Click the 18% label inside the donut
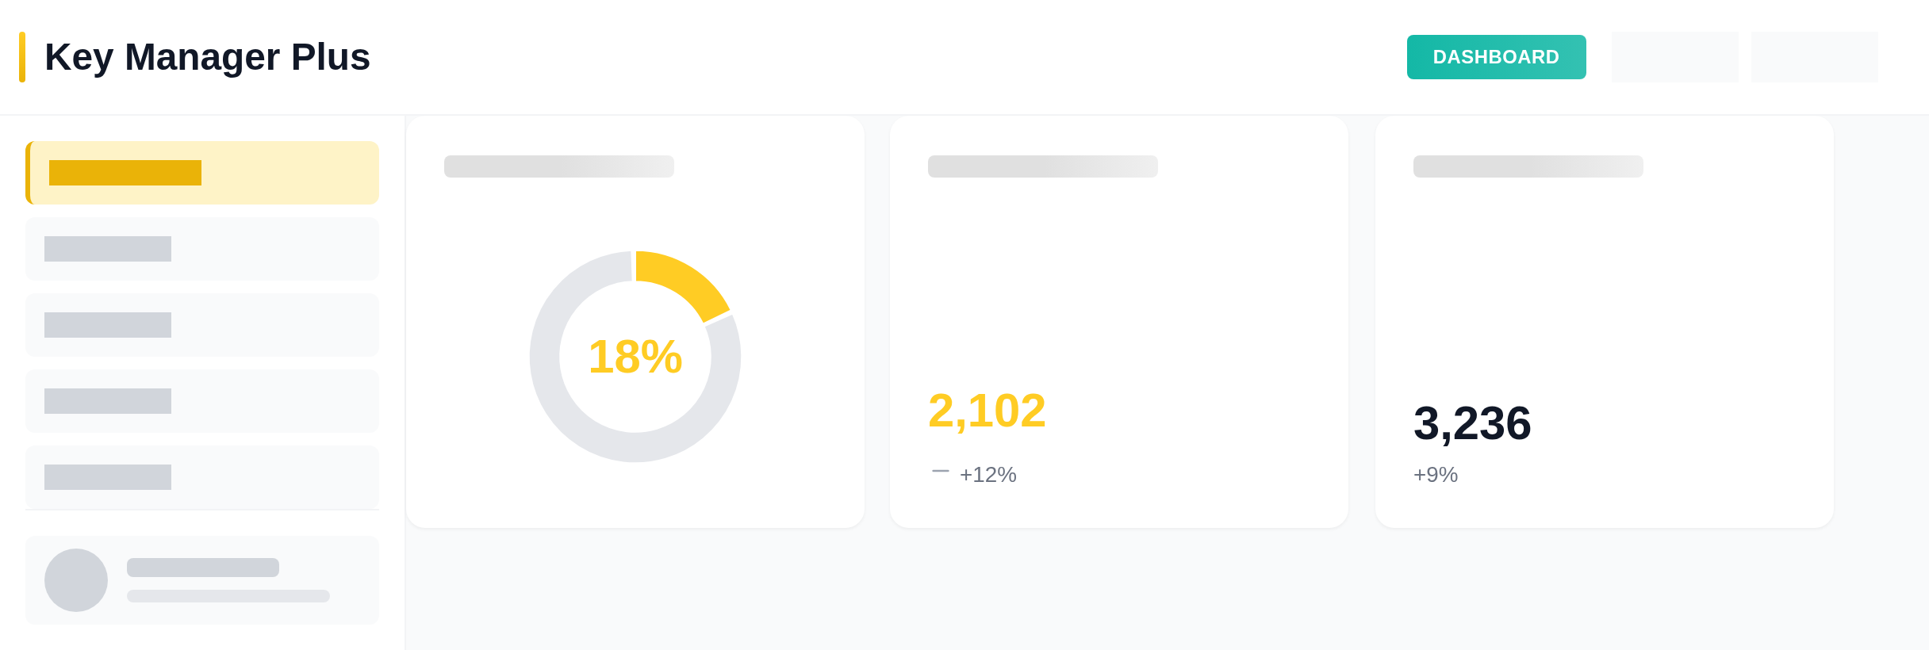The width and height of the screenshot is (1929, 650). [635, 357]
